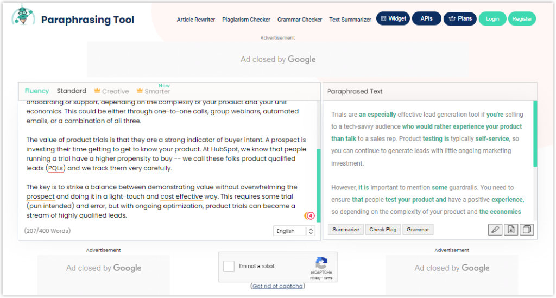Choose the Smarter mode tab
The image size is (556, 298).
point(154,91)
